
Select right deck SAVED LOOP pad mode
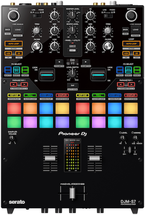115,95
